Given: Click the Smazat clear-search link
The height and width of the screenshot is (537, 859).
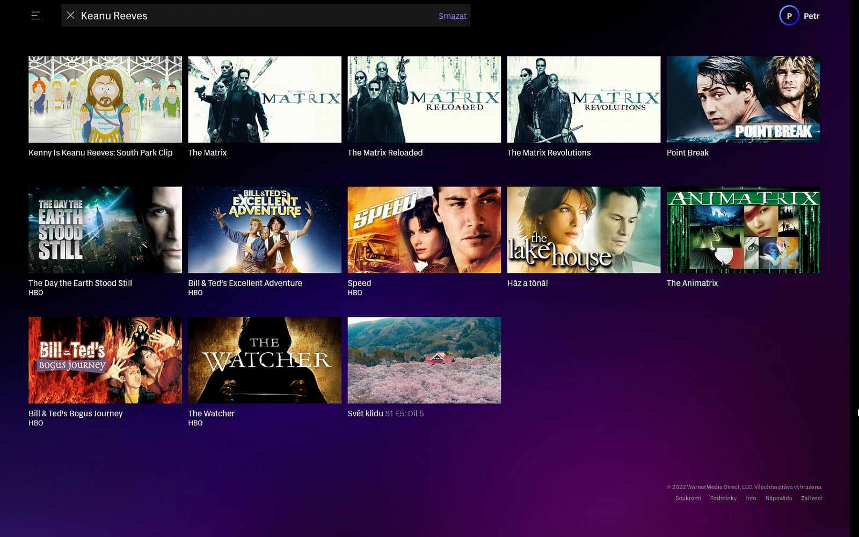Looking at the screenshot, I should [452, 16].
